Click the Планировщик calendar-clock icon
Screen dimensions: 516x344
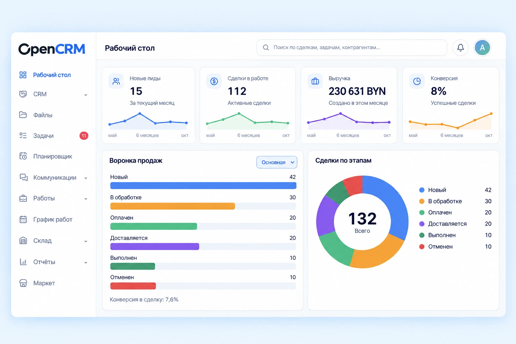point(23,156)
